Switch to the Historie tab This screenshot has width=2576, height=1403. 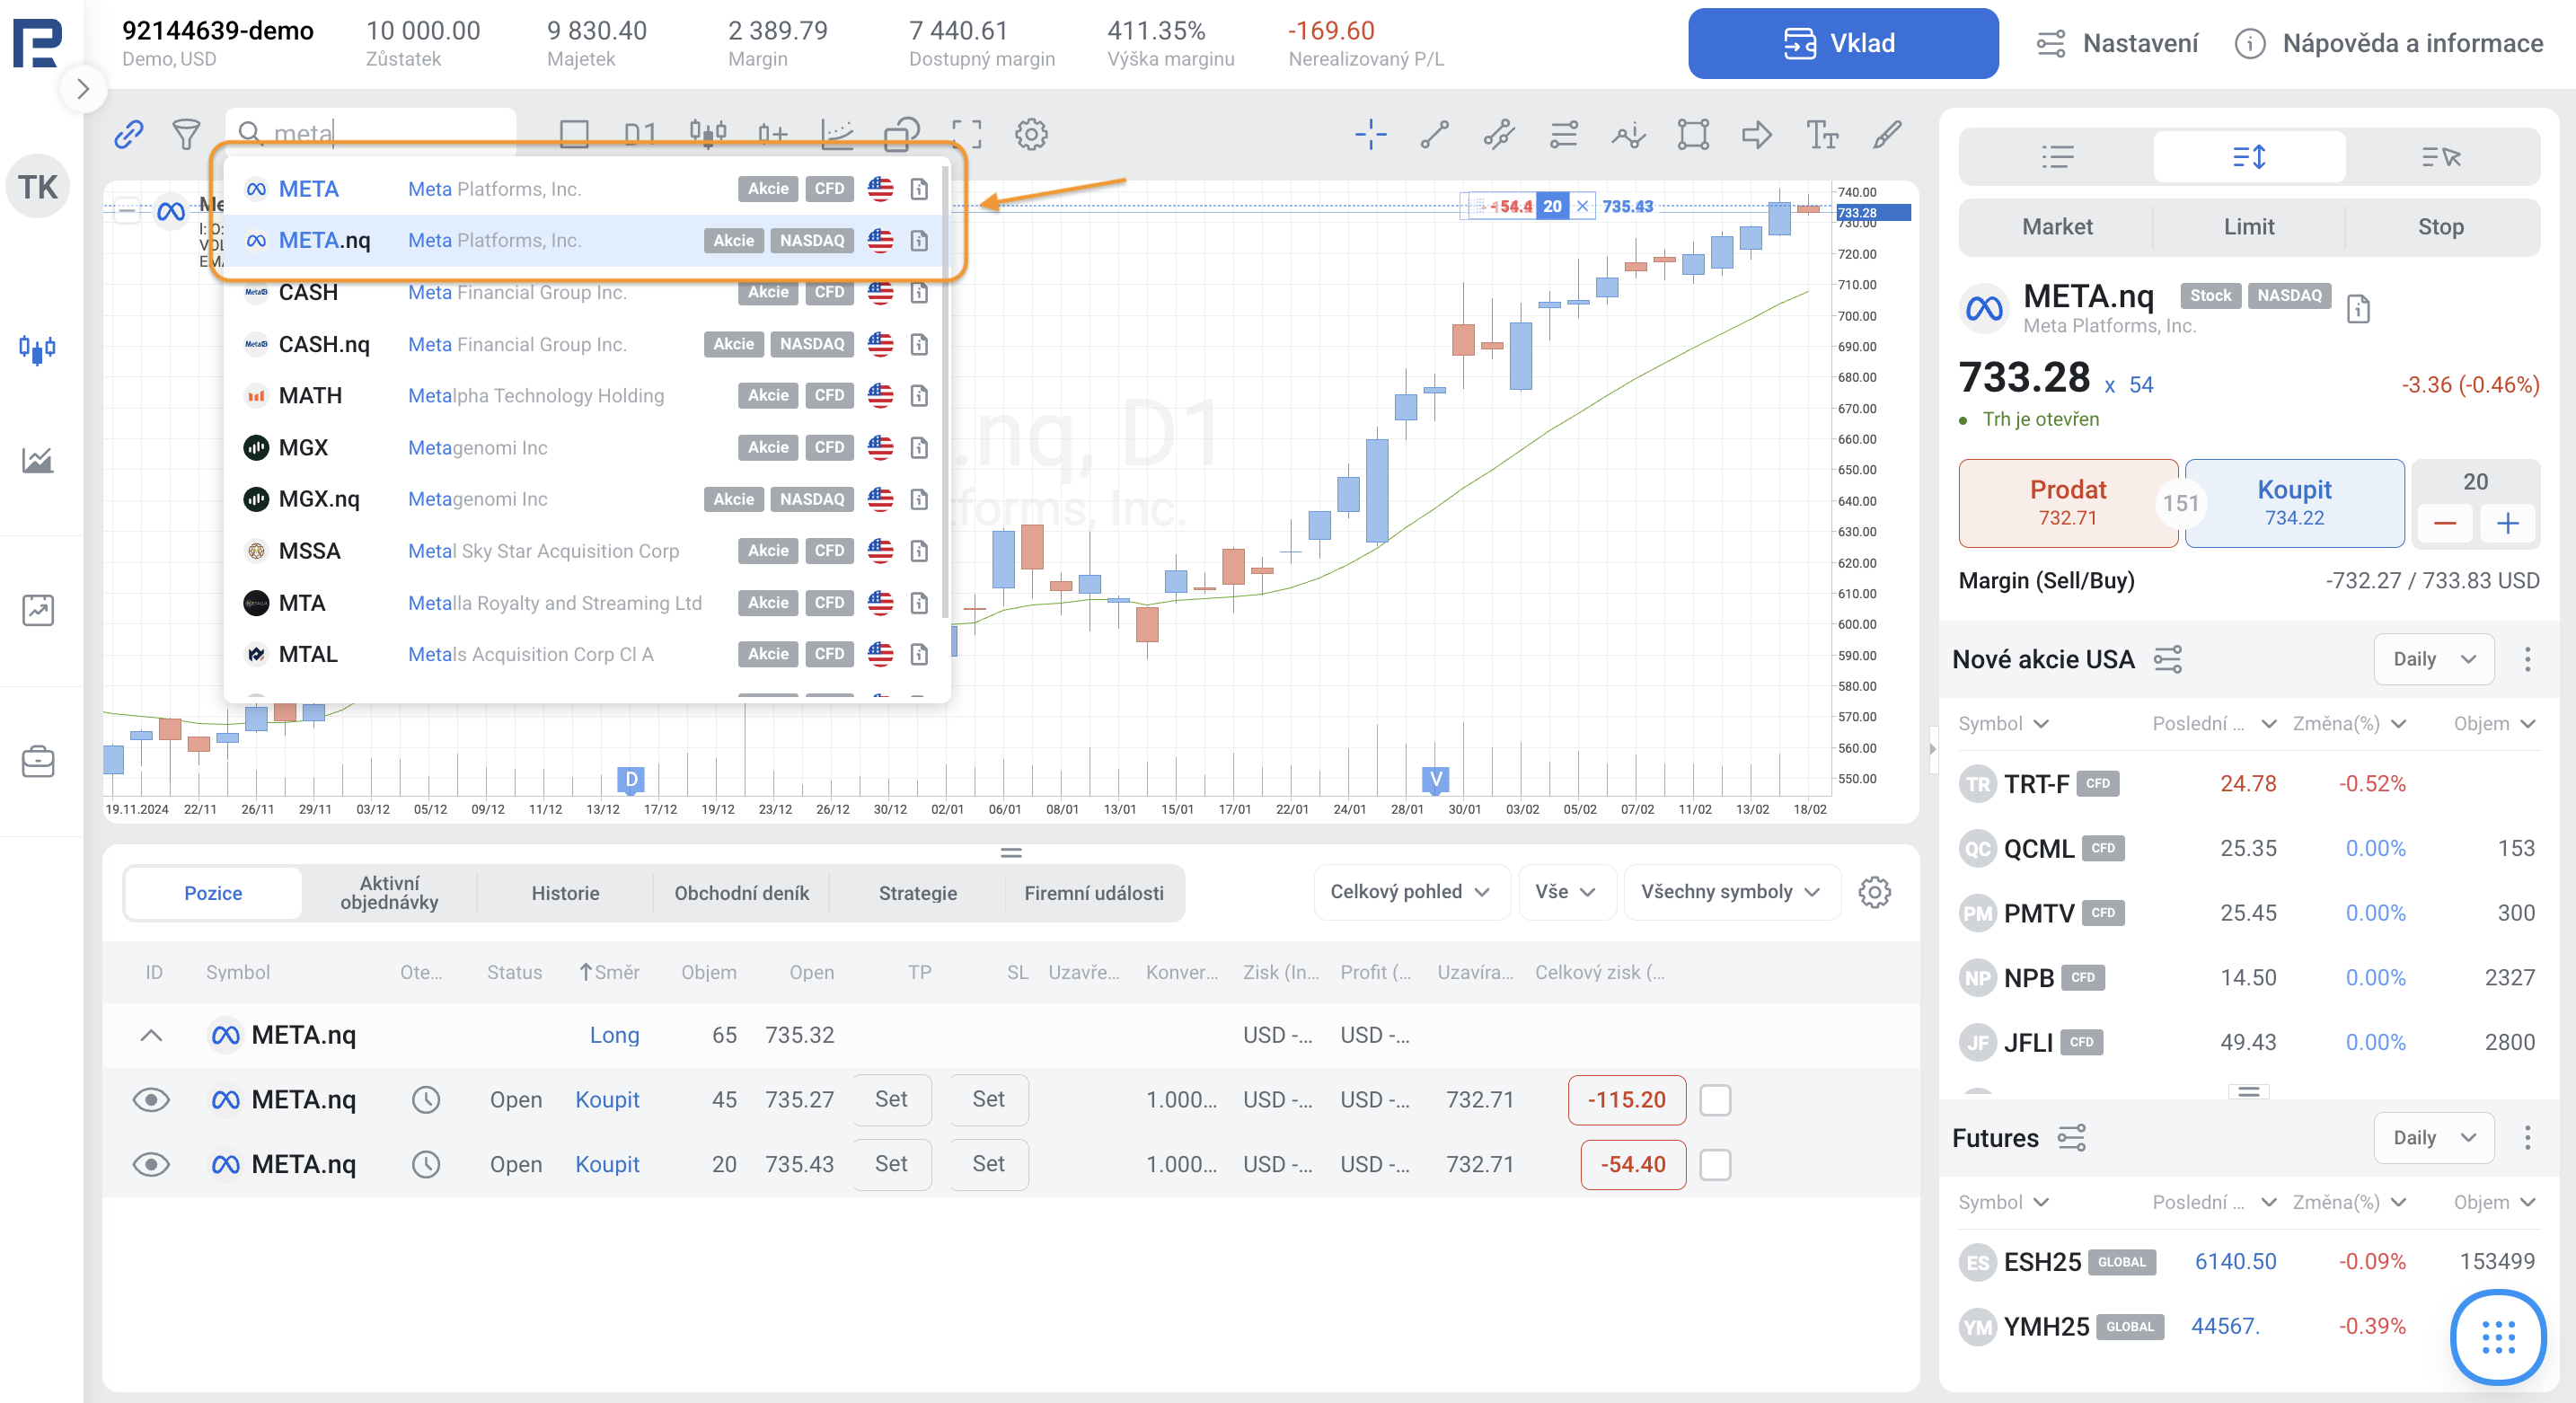point(565,893)
